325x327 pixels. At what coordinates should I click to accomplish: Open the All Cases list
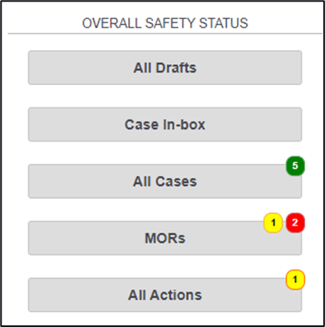(x=165, y=181)
